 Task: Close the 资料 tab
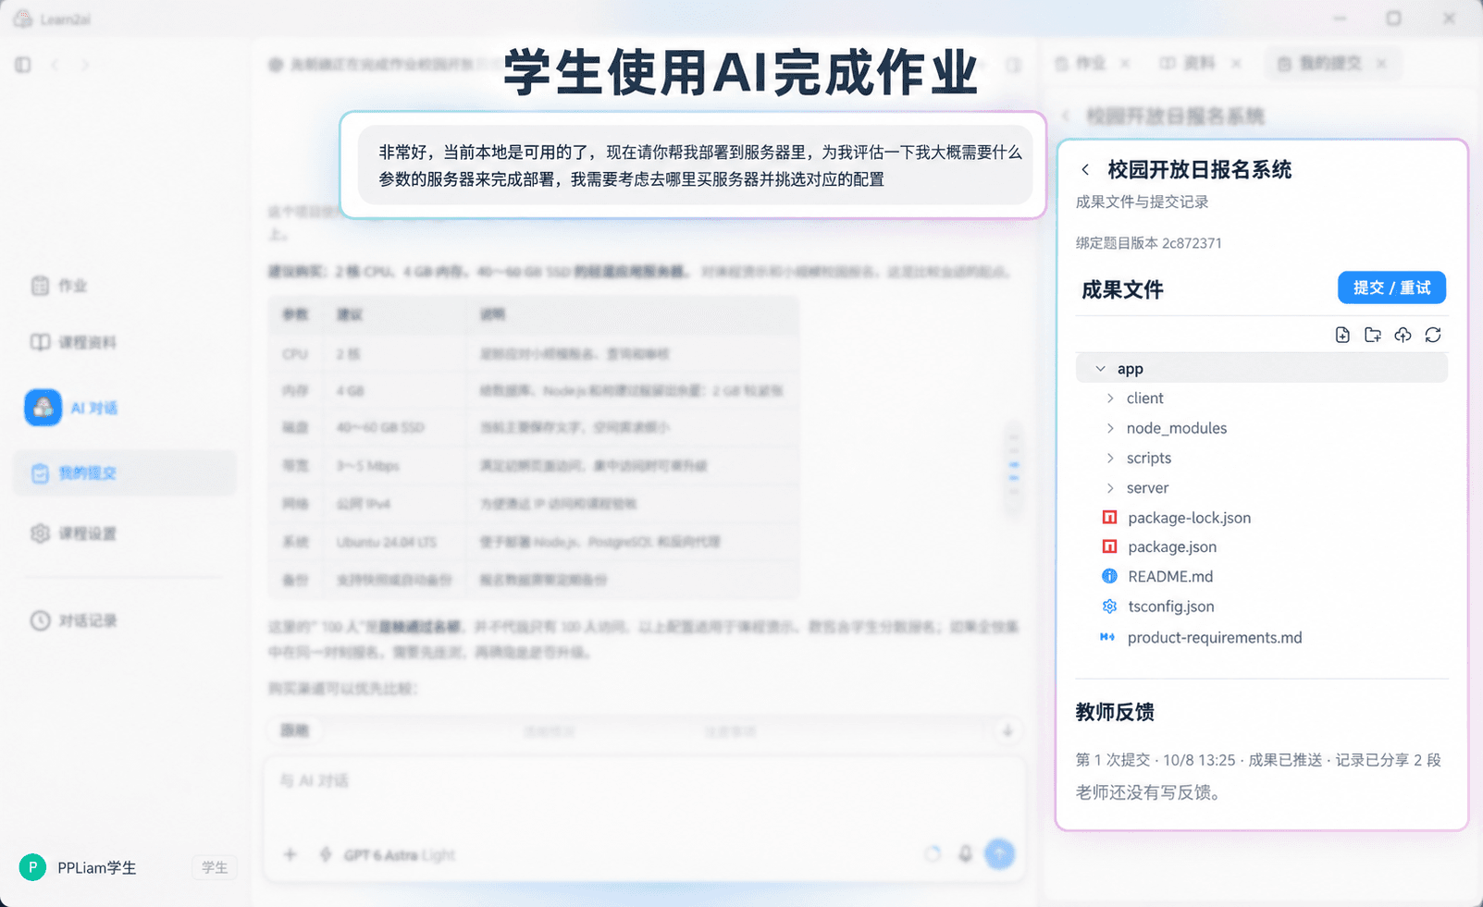(x=1236, y=63)
